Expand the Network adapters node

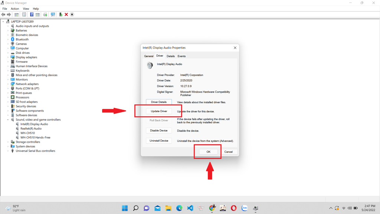click(x=8, y=84)
